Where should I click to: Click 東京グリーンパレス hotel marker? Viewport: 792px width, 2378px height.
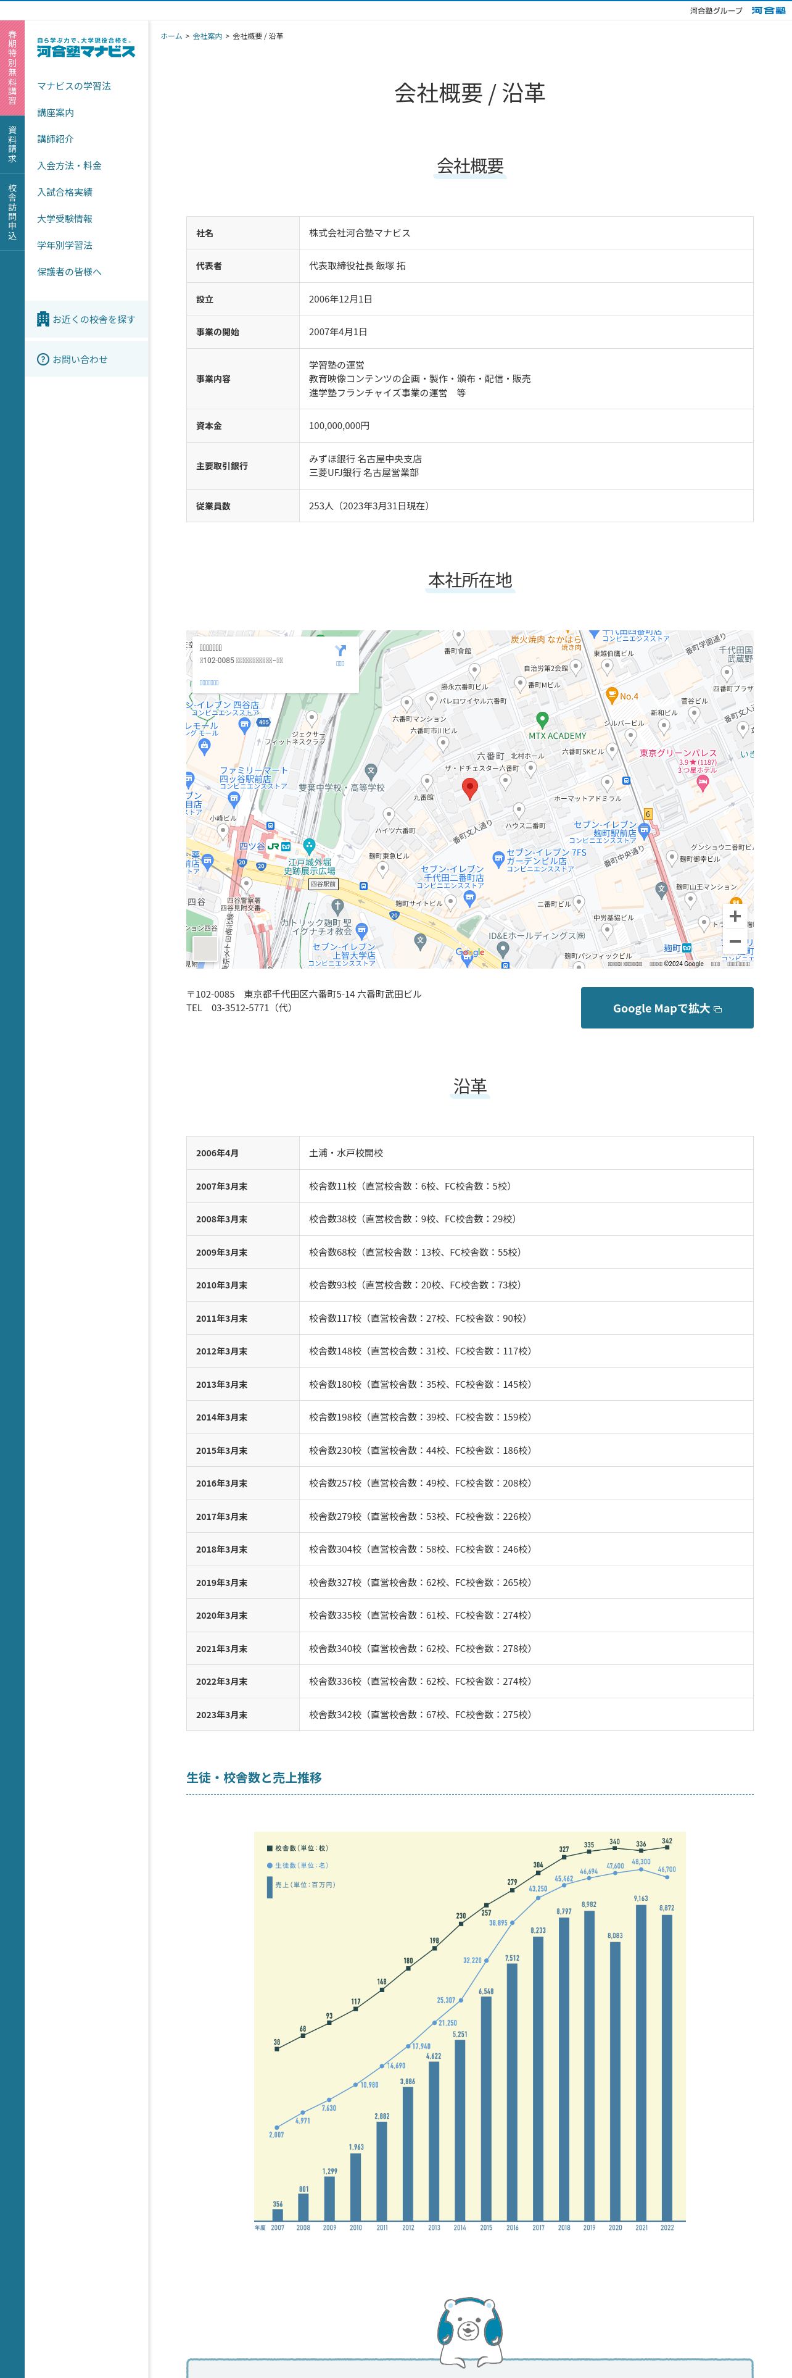(x=703, y=783)
